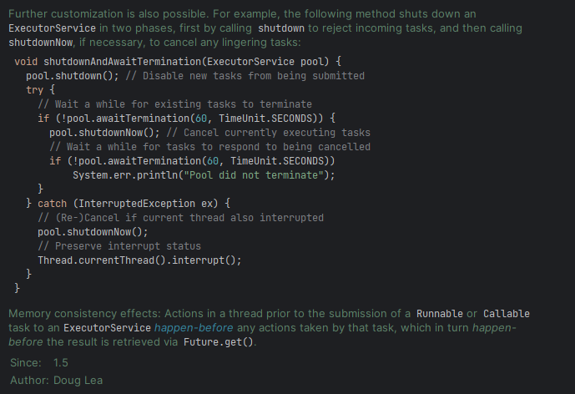Screen dimensions: 575x394
Task: Click the italic happen-before text after ExecutorService
Action: pos(187,328)
